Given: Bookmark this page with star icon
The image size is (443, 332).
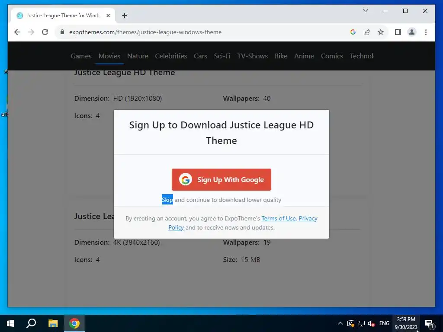Looking at the screenshot, I should (381, 32).
